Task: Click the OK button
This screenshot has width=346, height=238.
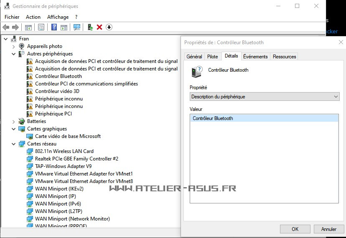Action: pyautogui.click(x=295, y=229)
